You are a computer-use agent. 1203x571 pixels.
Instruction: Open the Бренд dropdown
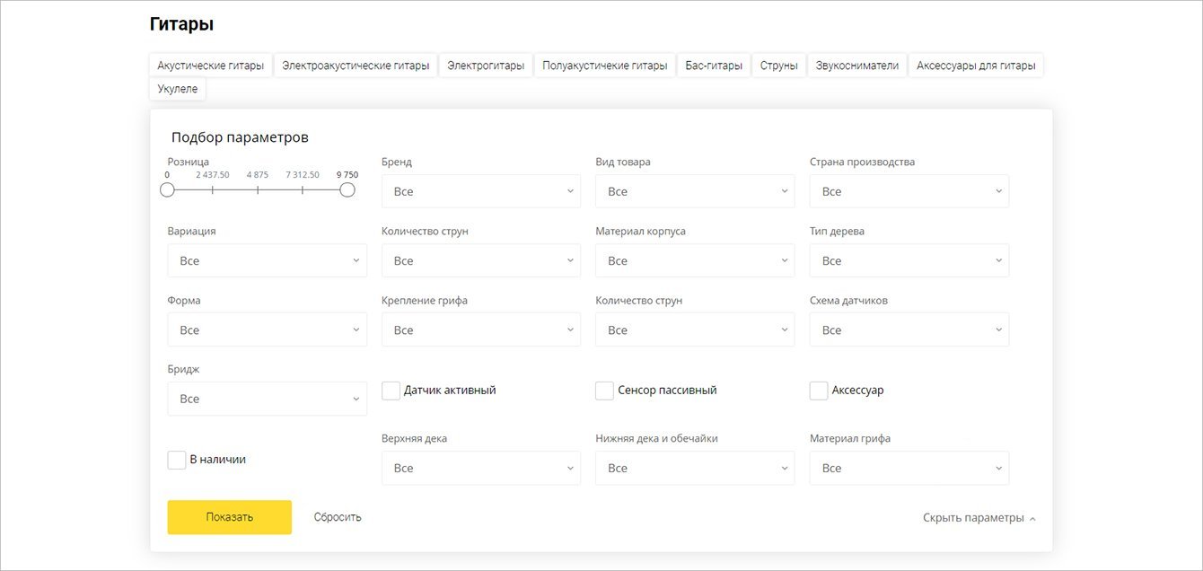[480, 191]
